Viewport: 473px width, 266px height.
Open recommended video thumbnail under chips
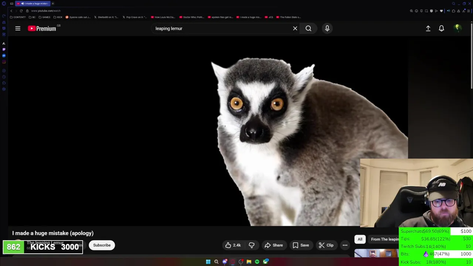coord(376,253)
